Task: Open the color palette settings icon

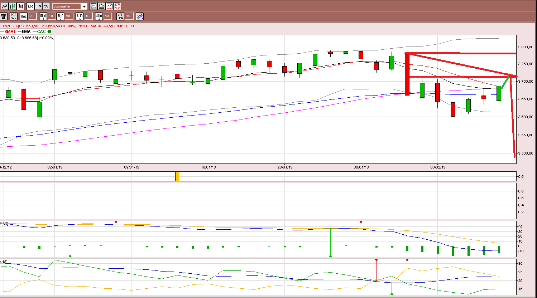Action: pyautogui.click(x=101, y=6)
